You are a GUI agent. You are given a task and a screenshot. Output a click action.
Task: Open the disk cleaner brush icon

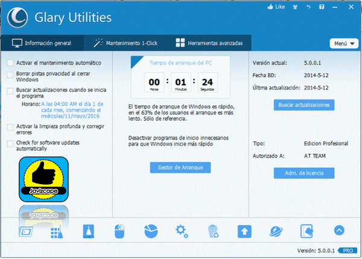click(89, 231)
